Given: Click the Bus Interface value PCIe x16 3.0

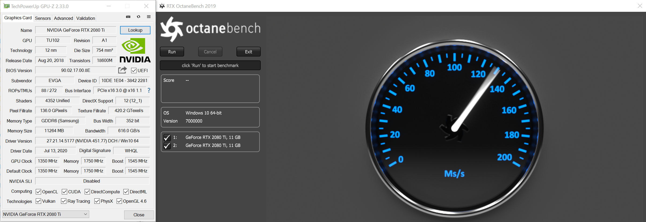Looking at the screenshot, I should 120,90.
